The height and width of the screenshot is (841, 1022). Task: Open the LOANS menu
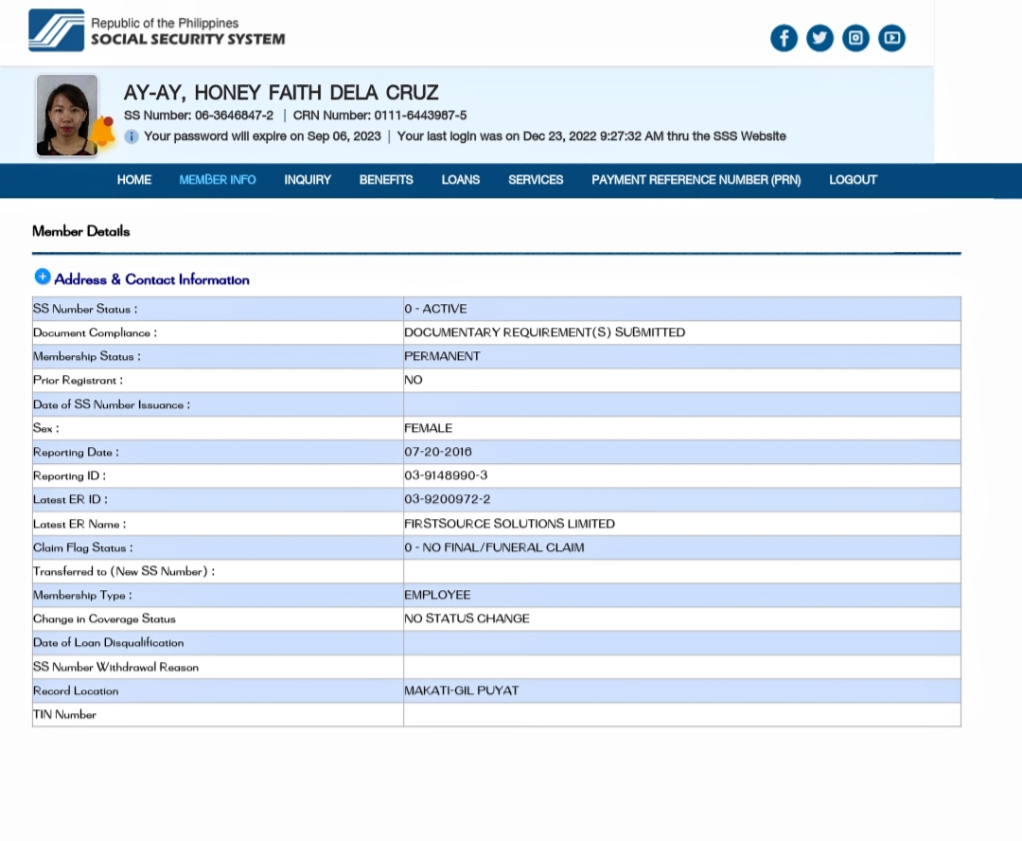461,180
